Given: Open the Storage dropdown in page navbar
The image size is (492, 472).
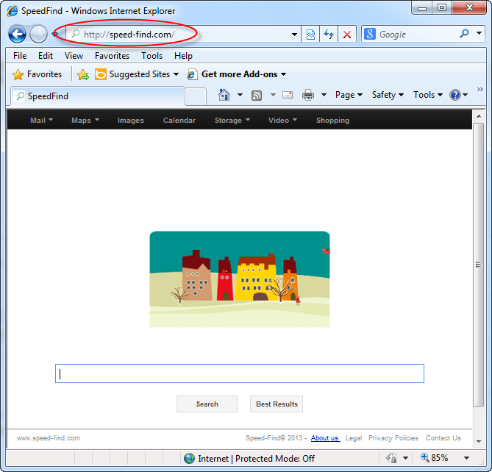Looking at the screenshot, I should tap(232, 120).
